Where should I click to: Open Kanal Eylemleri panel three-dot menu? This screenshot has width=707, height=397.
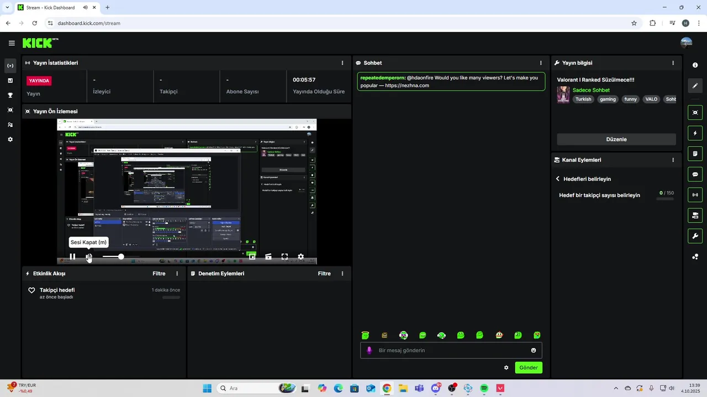pos(673,160)
